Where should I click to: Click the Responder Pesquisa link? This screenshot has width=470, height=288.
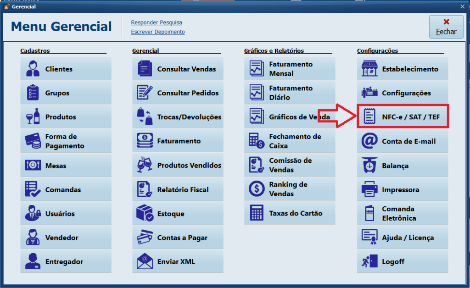pyautogui.click(x=157, y=22)
